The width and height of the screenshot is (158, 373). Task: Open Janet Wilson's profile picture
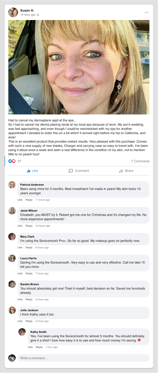click(12, 211)
